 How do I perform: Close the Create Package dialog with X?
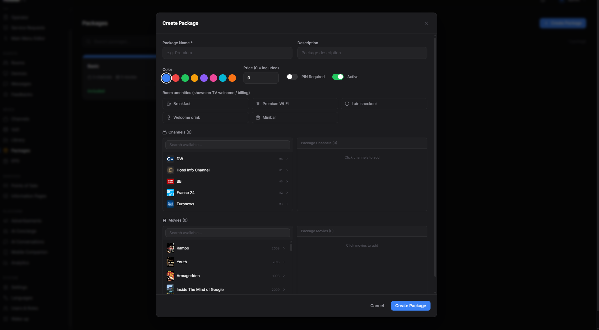(x=426, y=23)
